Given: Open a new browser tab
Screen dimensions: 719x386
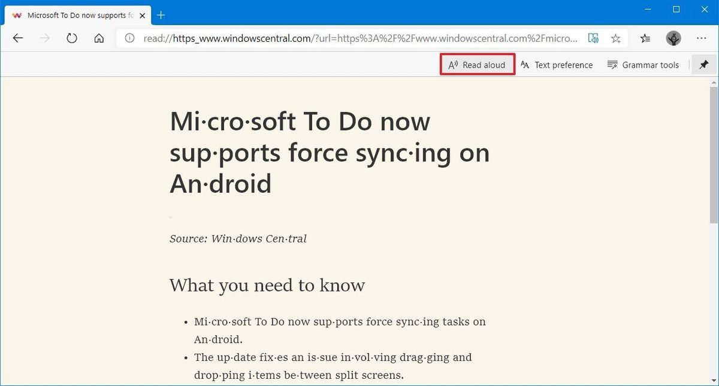Looking at the screenshot, I should click(x=161, y=15).
